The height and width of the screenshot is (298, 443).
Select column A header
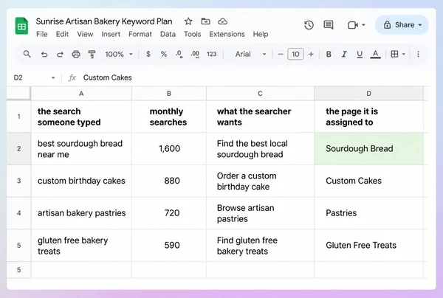pyautogui.click(x=81, y=94)
